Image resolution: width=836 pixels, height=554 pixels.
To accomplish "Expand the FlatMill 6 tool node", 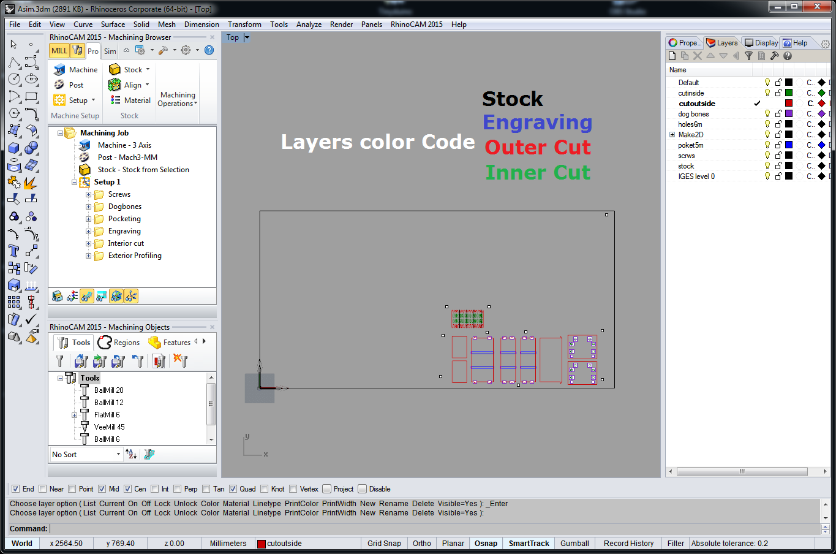I will [74, 415].
